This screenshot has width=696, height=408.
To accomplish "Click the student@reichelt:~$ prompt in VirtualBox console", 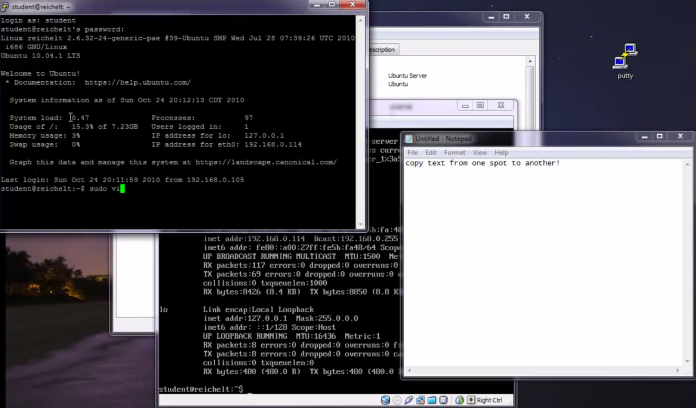I will click(201, 389).
